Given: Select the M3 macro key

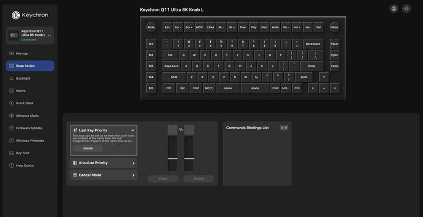Looking at the screenshot, I should tap(151, 66).
